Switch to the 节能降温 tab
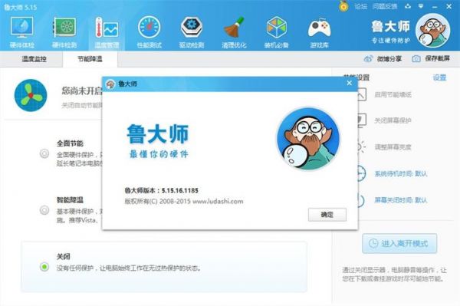Viewport: 460px width, 306px height. (90, 59)
